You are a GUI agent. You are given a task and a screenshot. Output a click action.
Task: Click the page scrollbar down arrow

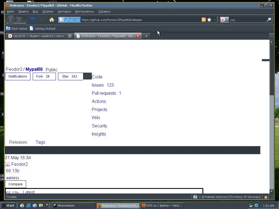[272, 191]
